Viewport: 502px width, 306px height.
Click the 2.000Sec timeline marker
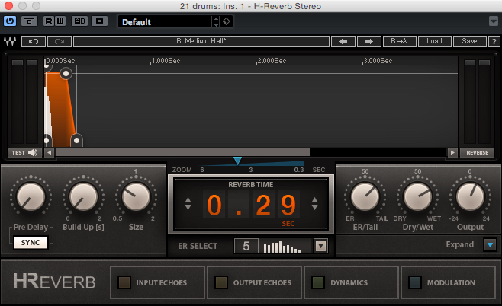coord(272,61)
